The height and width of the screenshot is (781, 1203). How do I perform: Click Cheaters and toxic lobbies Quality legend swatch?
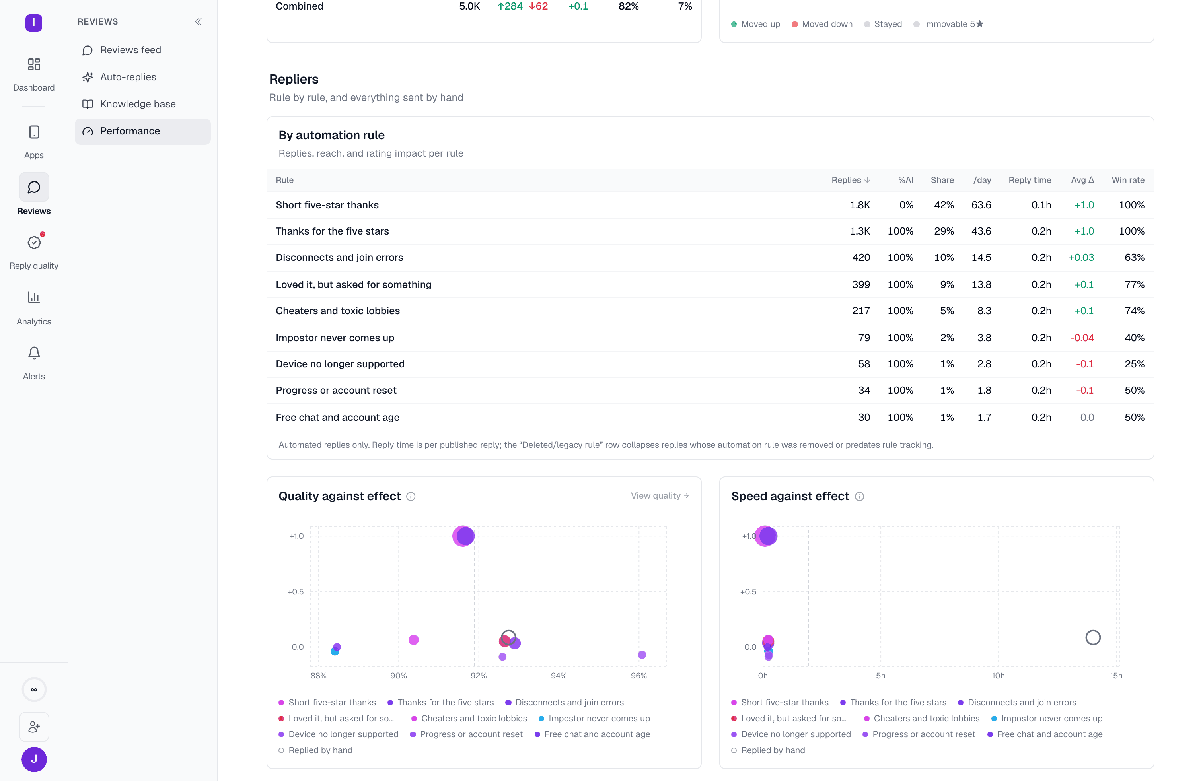click(x=414, y=718)
